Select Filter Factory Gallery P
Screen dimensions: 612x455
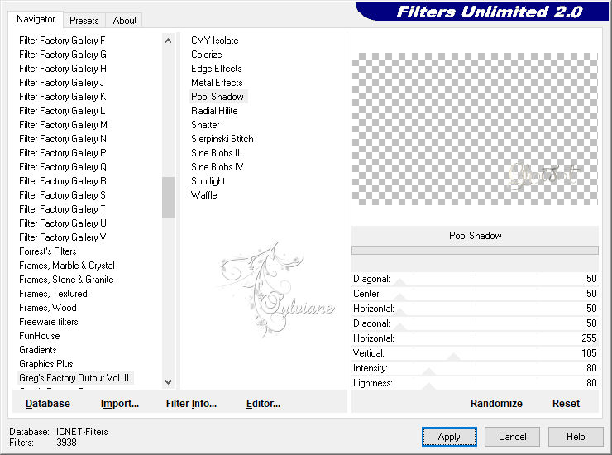point(63,153)
